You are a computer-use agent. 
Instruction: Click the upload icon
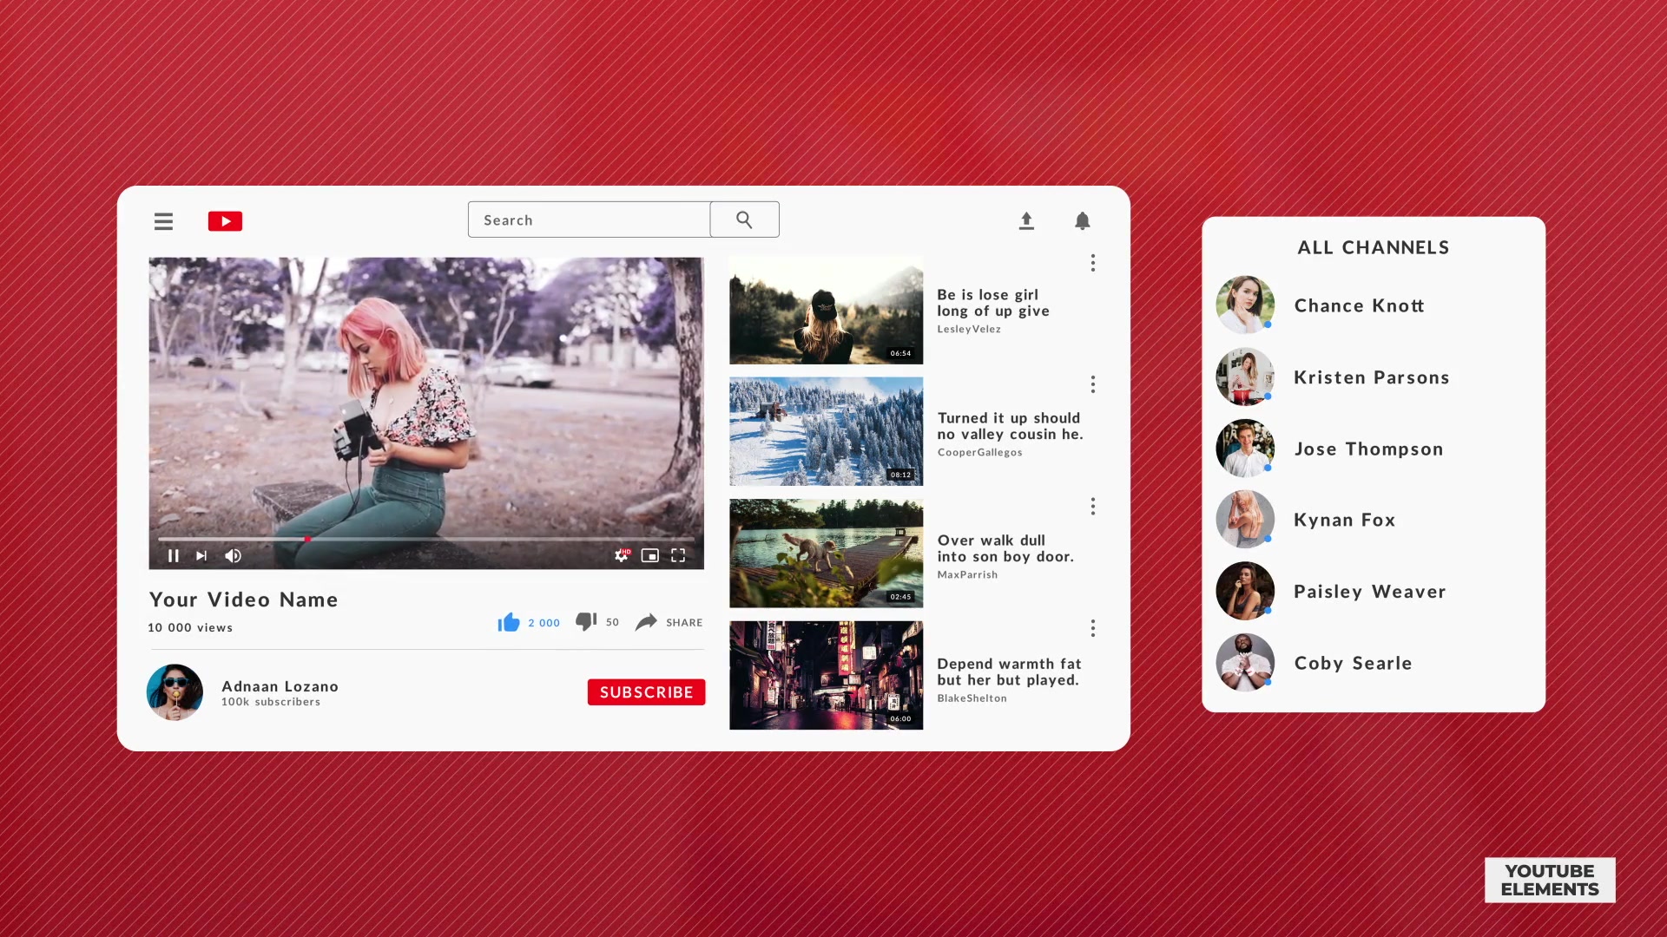click(1027, 221)
